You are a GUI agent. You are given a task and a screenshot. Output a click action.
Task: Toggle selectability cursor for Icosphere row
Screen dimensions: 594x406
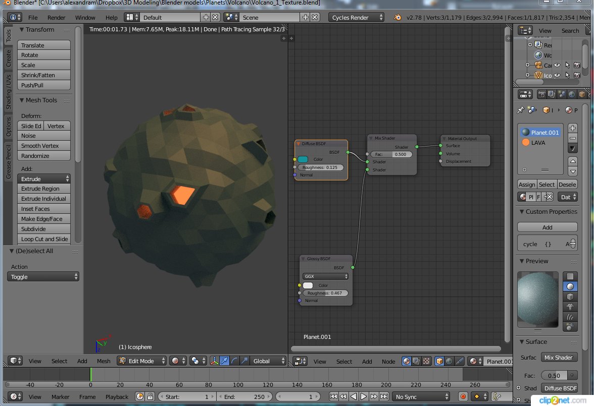567,75
